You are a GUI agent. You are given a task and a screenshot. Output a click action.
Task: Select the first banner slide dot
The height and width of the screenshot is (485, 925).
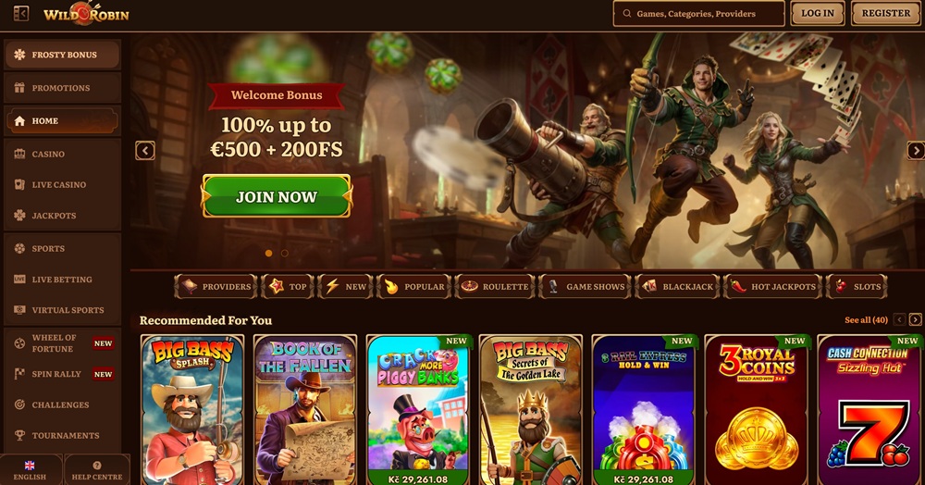[x=269, y=253]
